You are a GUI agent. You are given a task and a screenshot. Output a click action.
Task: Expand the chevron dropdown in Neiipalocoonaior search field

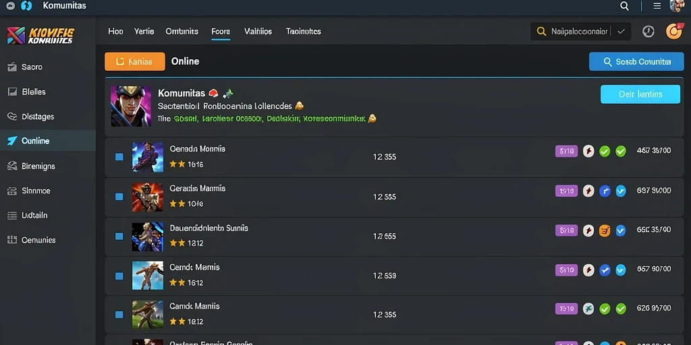tap(621, 31)
